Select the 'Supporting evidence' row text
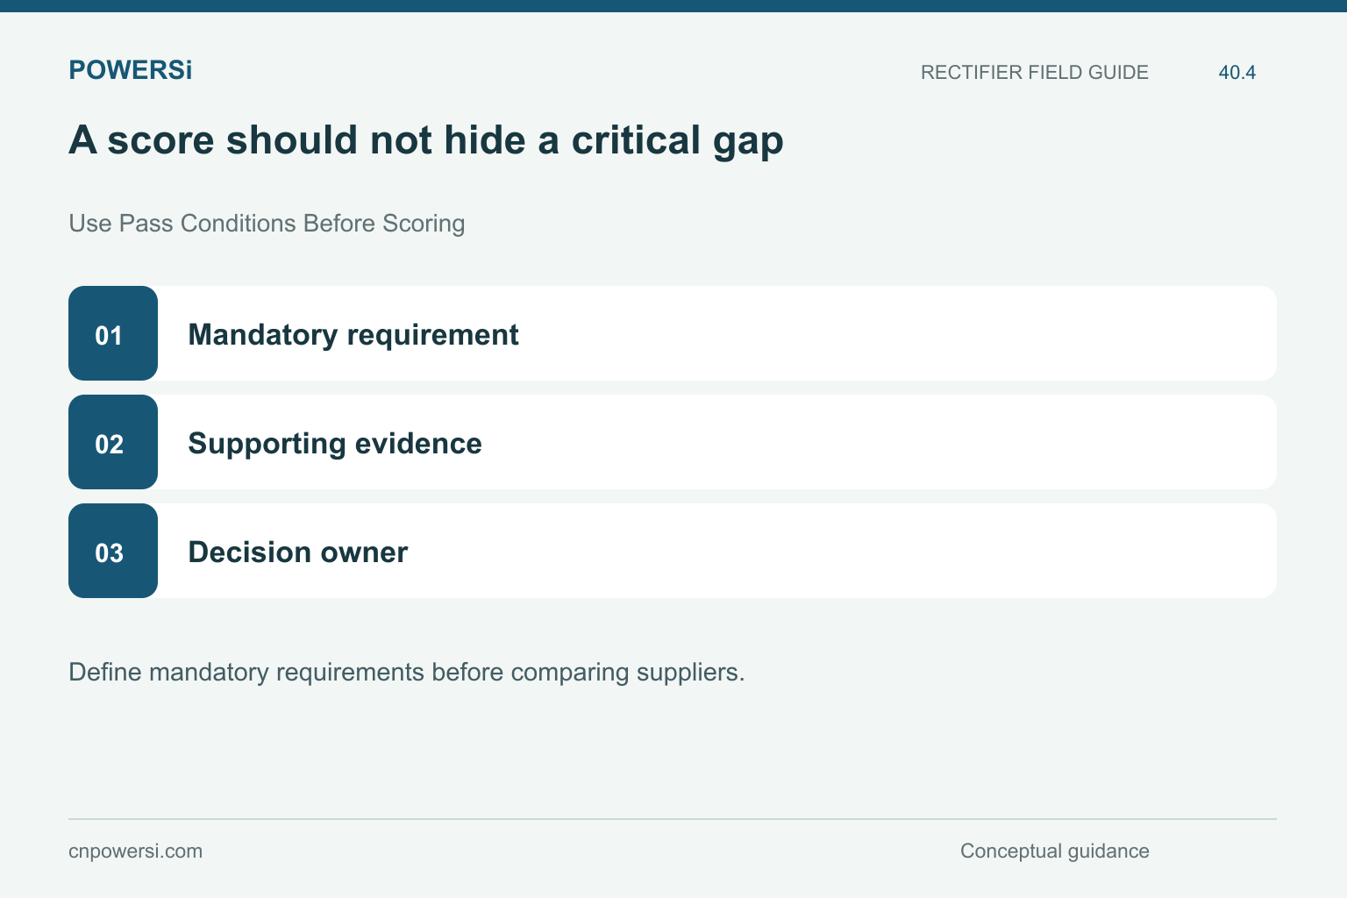Image resolution: width=1347 pixels, height=898 pixels. click(335, 444)
